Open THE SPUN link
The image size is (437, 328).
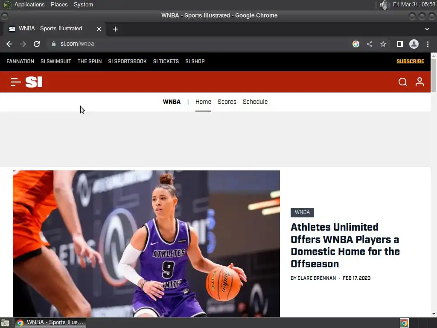pyautogui.click(x=90, y=61)
